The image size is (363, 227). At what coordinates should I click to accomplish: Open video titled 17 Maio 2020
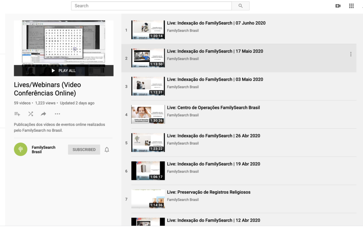215,51
